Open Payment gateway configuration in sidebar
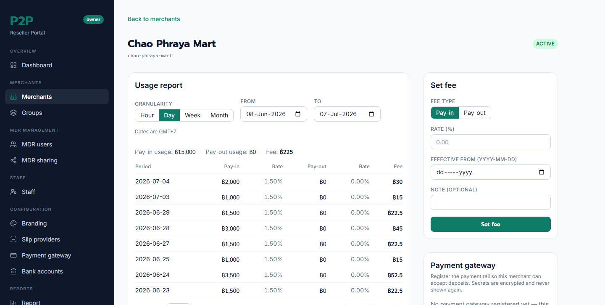605x305 pixels. click(57, 255)
